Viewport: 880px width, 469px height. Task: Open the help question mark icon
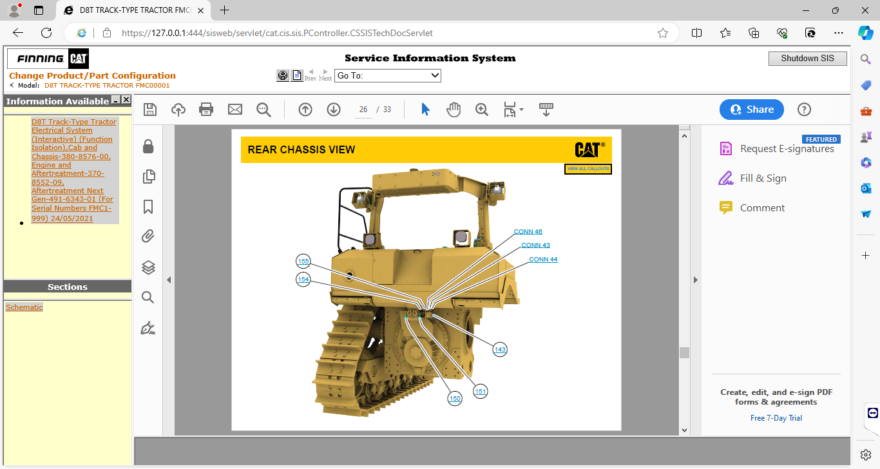(804, 110)
